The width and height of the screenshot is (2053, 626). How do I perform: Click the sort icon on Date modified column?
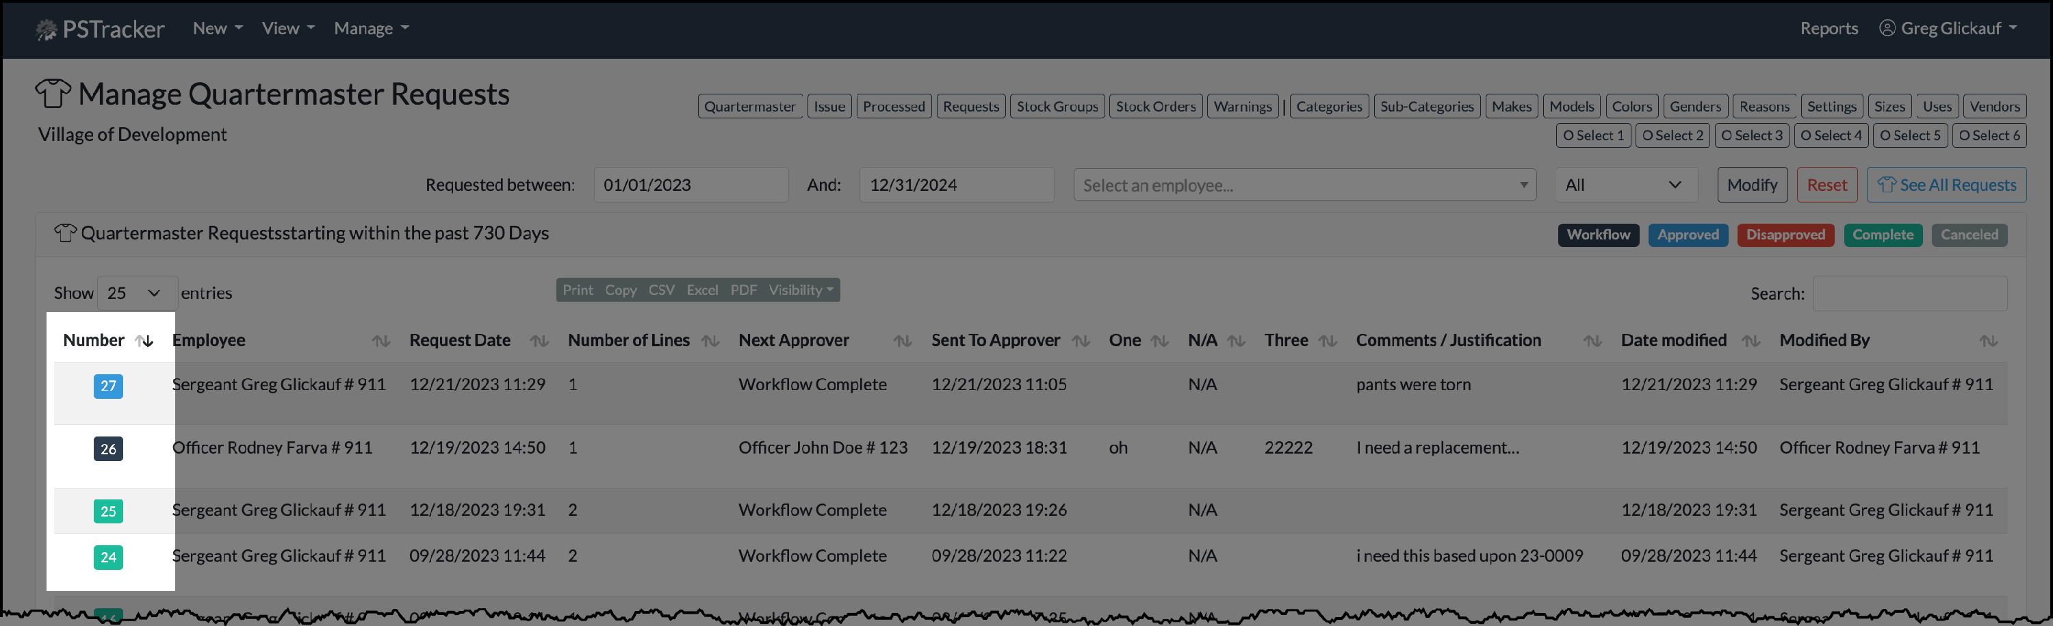[x=1751, y=341]
